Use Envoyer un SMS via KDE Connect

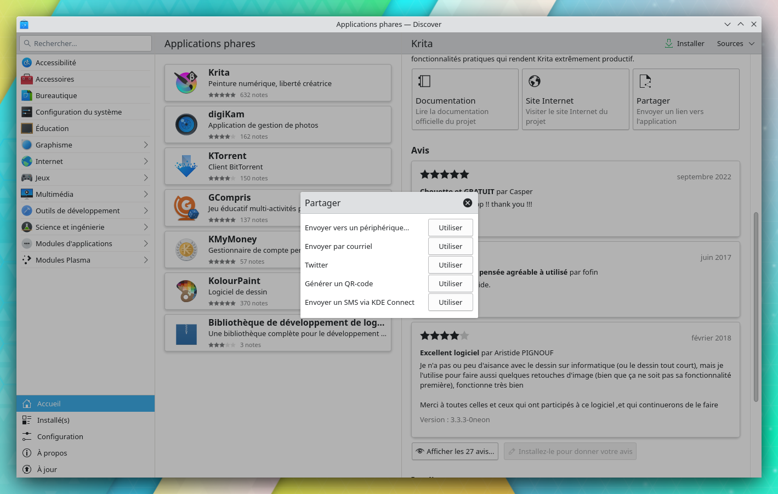click(x=450, y=302)
